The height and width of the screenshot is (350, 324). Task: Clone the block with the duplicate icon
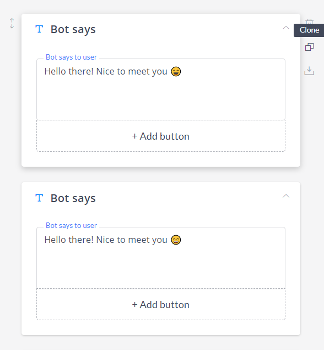(x=309, y=47)
